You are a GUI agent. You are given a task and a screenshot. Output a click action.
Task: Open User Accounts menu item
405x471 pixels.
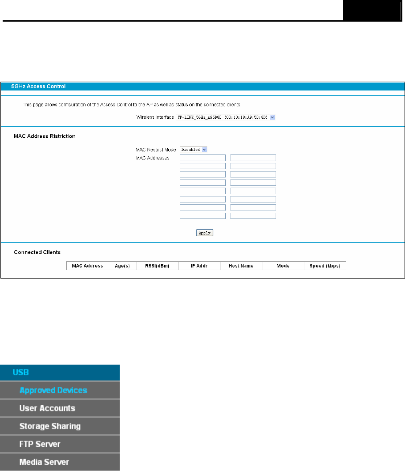click(x=60, y=408)
